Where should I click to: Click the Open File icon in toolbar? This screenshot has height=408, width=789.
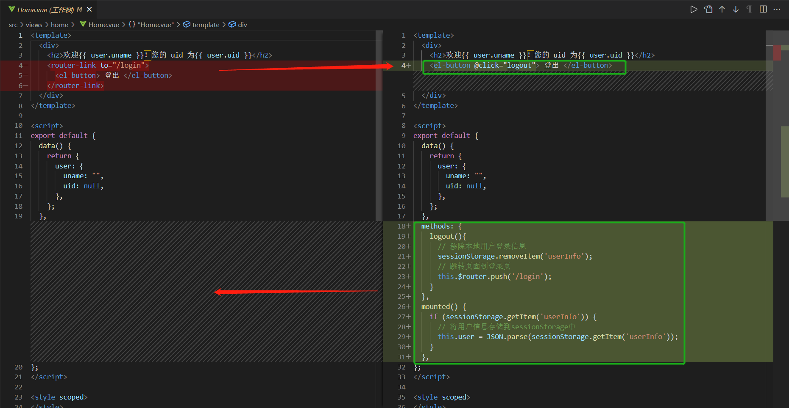click(x=708, y=9)
